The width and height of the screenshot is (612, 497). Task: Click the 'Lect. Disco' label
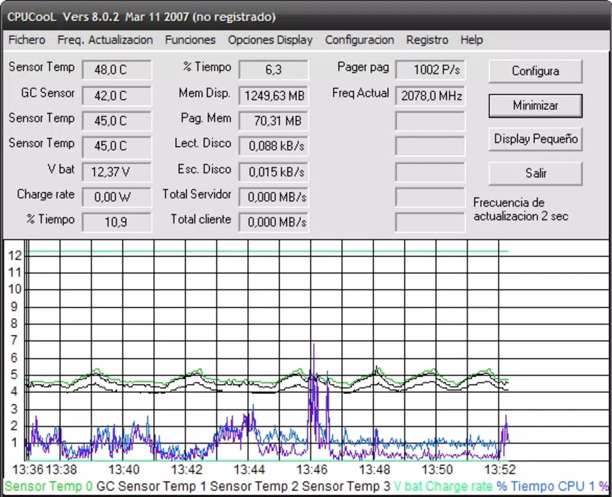tap(203, 143)
